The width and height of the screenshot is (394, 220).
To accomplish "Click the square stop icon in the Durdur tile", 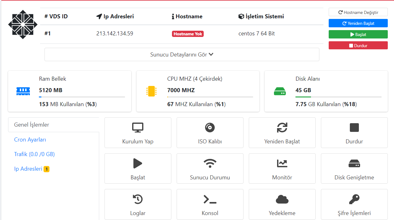I will click(354, 128).
